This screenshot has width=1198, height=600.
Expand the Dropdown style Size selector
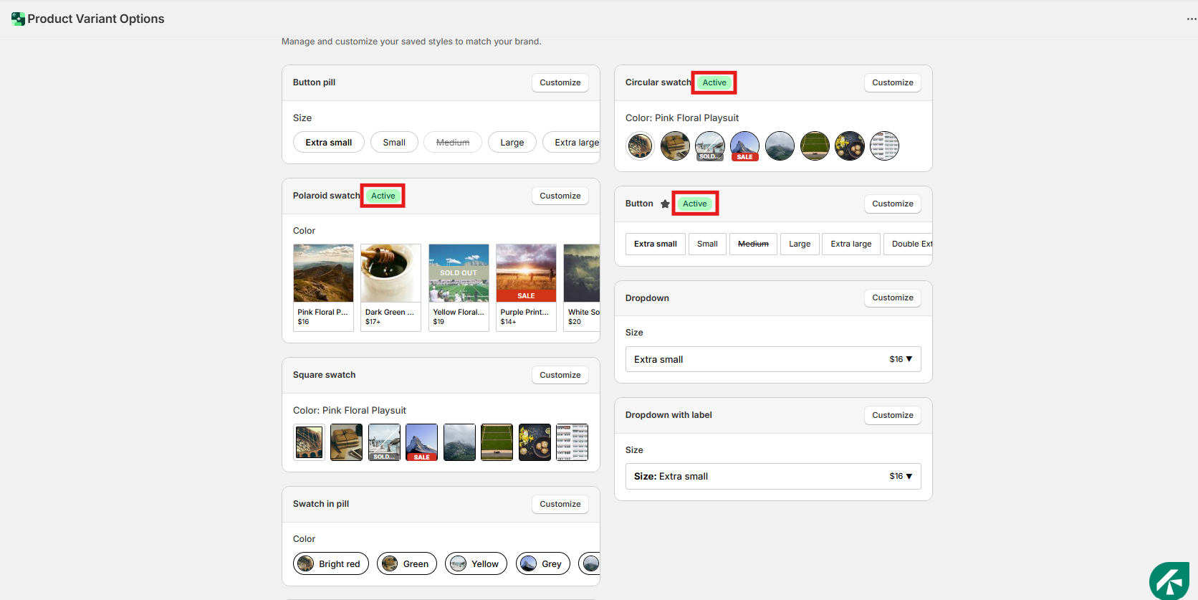coord(773,359)
